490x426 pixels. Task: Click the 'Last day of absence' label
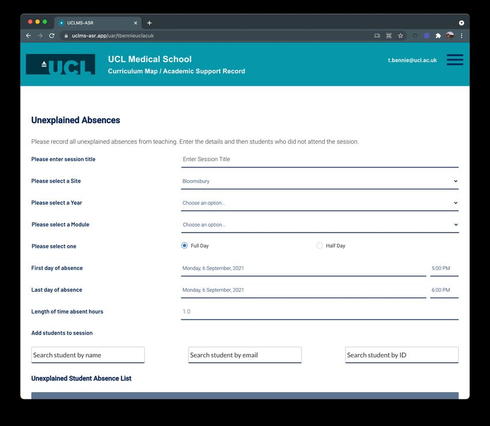[x=56, y=290]
